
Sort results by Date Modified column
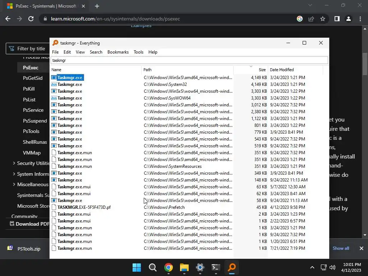[x=295, y=70]
